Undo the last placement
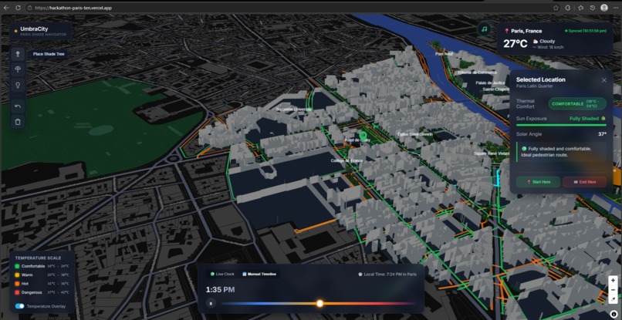622x320 pixels. pyautogui.click(x=18, y=106)
